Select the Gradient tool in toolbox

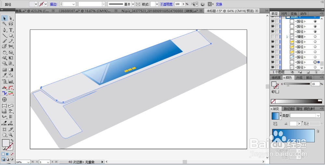pos(11,70)
